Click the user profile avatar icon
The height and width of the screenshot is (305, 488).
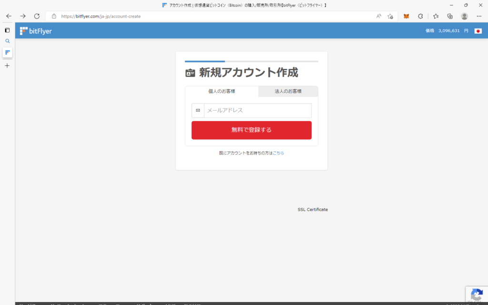click(x=464, y=16)
